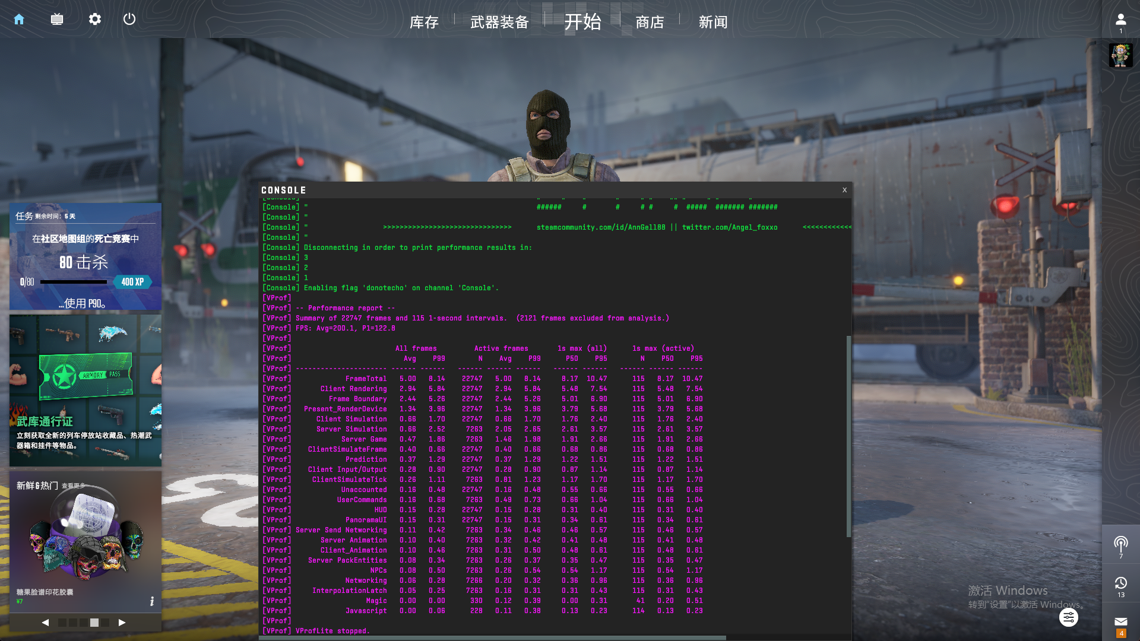Image resolution: width=1140 pixels, height=641 pixels.
Task: Show previous item with left carousel arrow
Action: [x=45, y=623]
